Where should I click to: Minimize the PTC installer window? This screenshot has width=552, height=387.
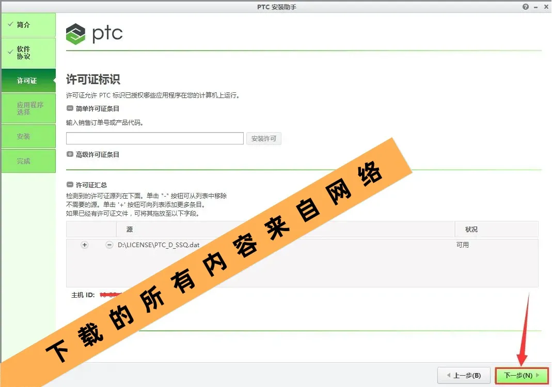[x=535, y=7]
